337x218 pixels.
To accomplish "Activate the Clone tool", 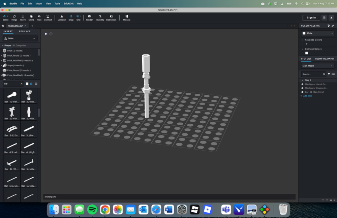I will (31, 18).
